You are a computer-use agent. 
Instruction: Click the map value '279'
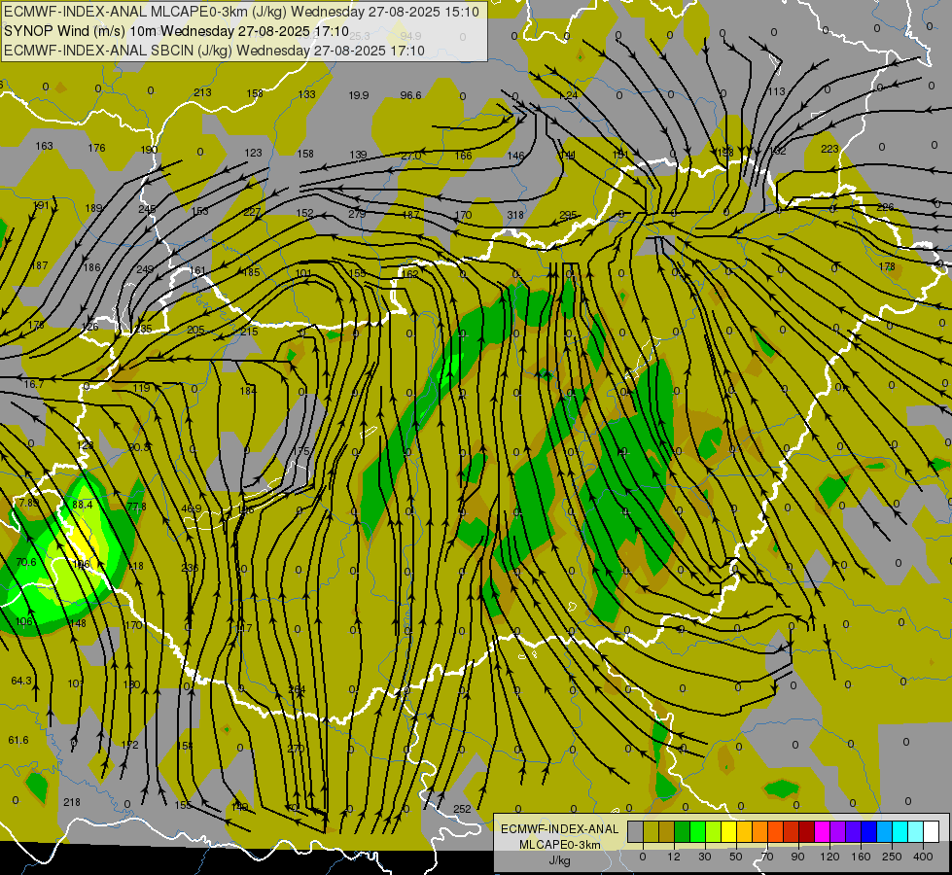tap(357, 214)
